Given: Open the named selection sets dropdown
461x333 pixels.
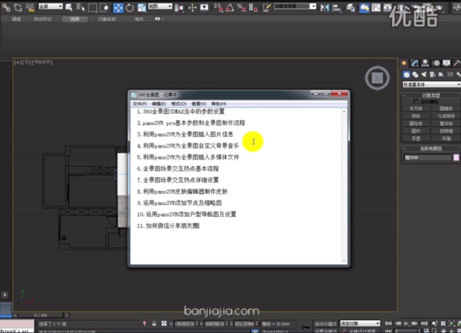Looking at the screenshot, I should (295, 6).
